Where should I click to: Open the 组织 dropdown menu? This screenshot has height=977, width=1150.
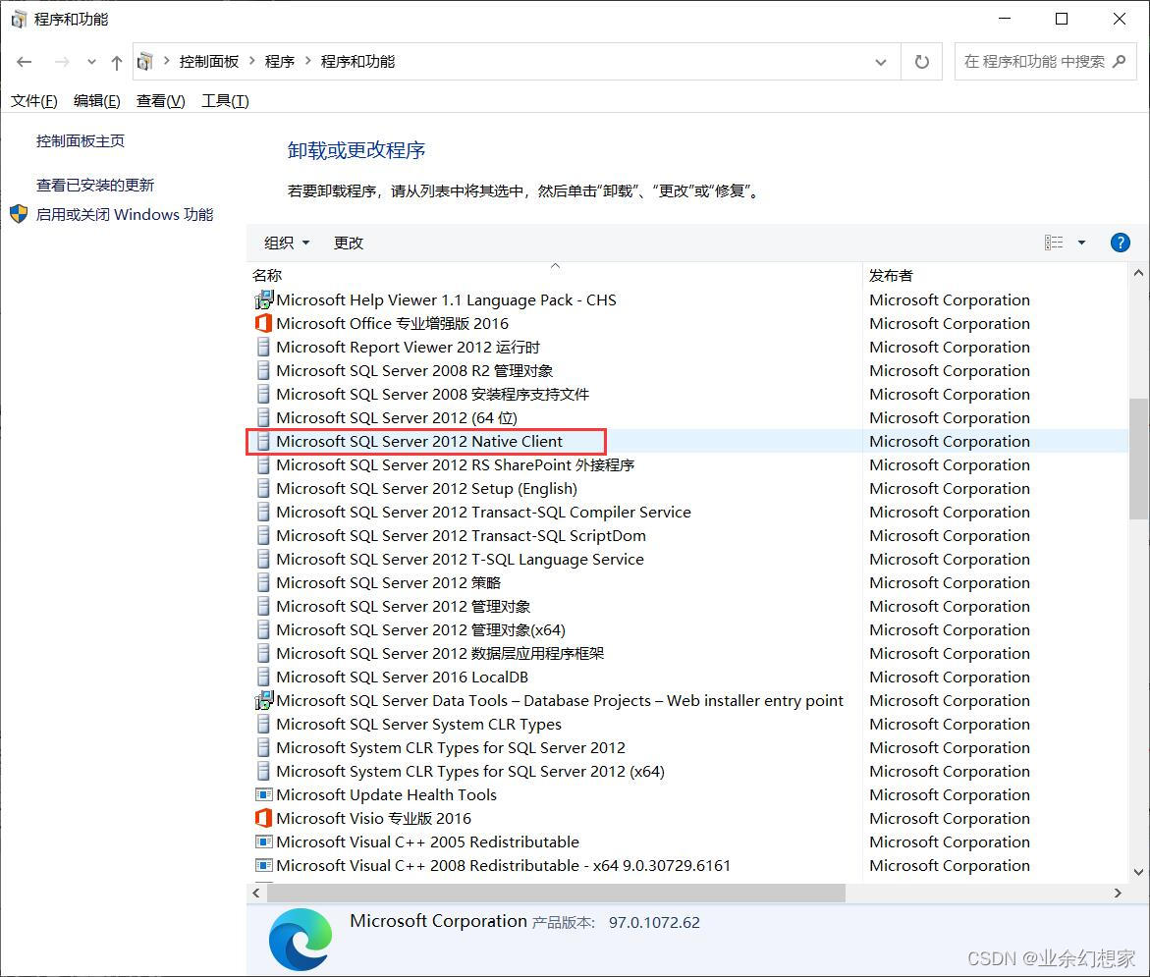pos(287,243)
